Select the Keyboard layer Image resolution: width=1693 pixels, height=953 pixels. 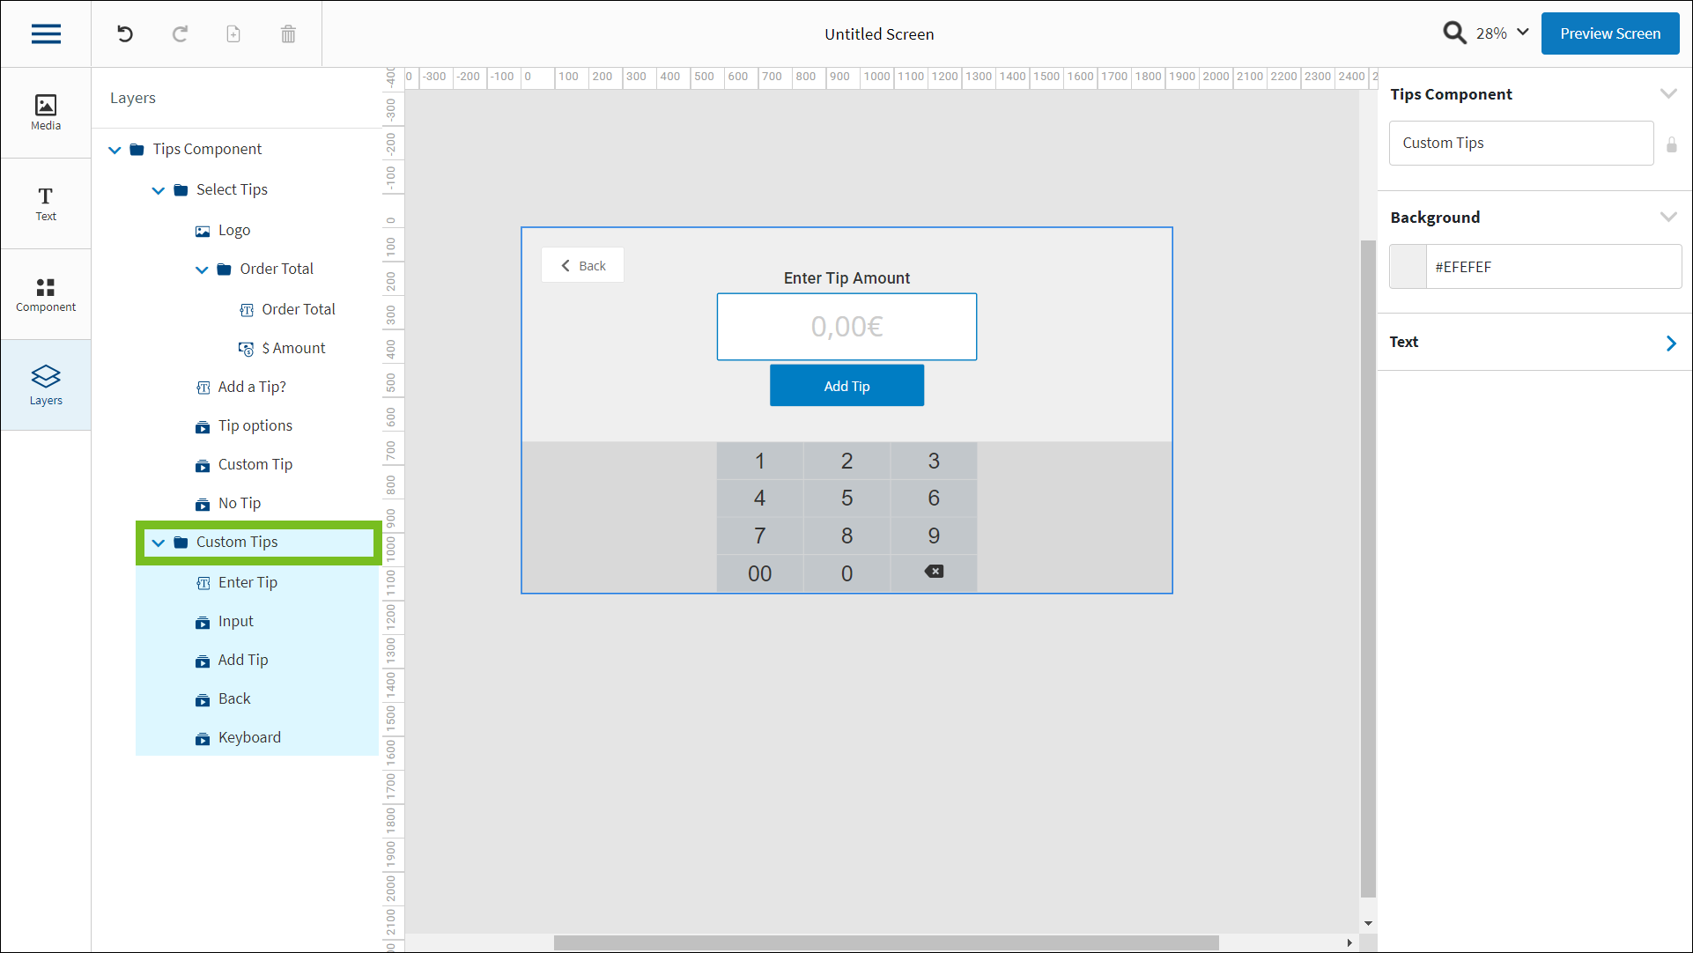click(249, 737)
